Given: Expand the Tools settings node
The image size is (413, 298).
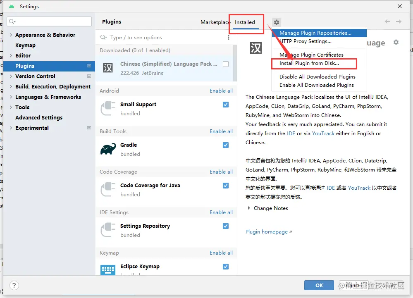Looking at the screenshot, I should [11, 107].
